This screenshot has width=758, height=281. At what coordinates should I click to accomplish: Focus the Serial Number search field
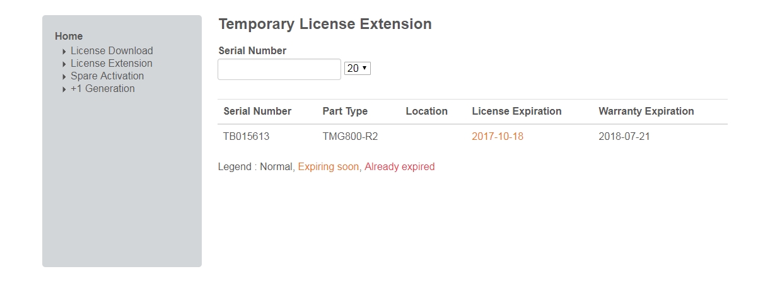279,69
